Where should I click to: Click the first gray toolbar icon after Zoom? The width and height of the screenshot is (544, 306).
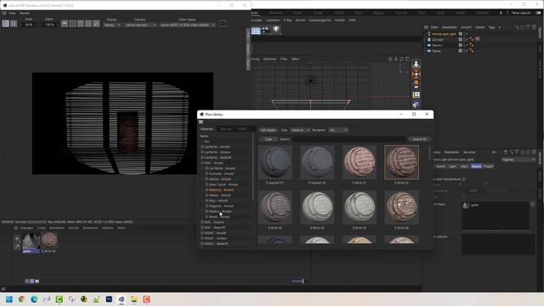(x=65, y=24)
